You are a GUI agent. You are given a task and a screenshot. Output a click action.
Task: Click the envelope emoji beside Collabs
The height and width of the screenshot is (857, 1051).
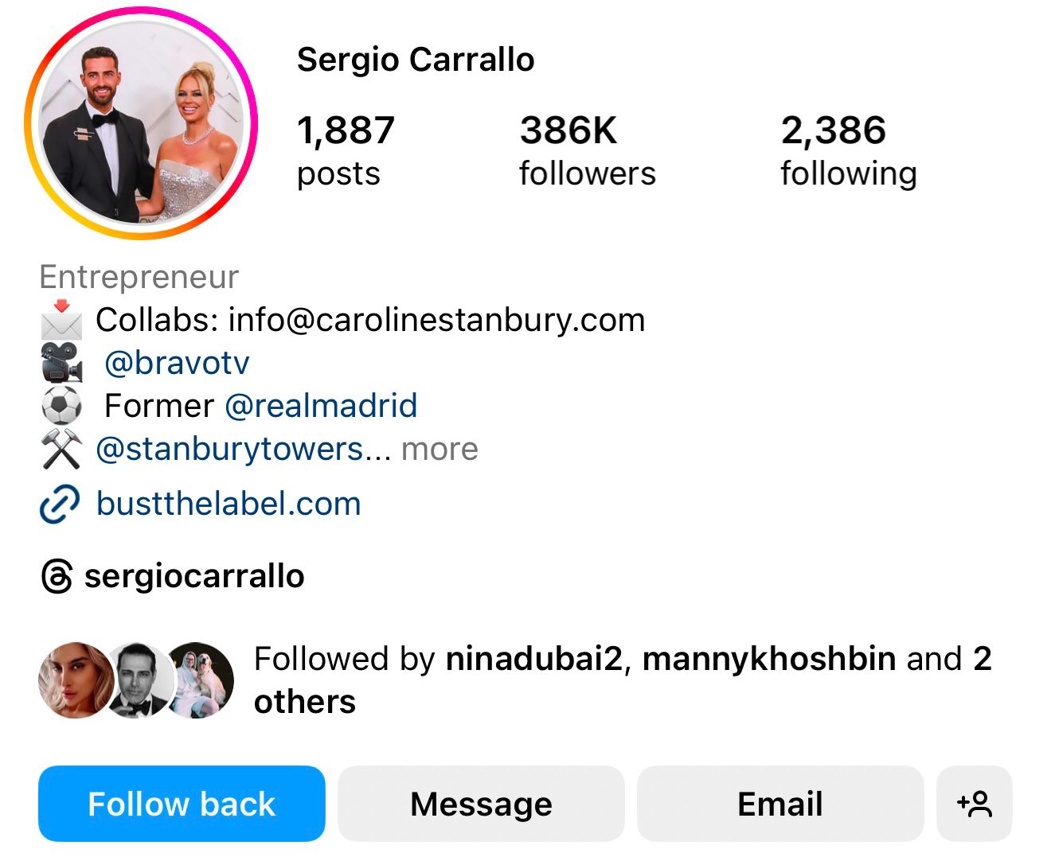pyautogui.click(x=61, y=320)
